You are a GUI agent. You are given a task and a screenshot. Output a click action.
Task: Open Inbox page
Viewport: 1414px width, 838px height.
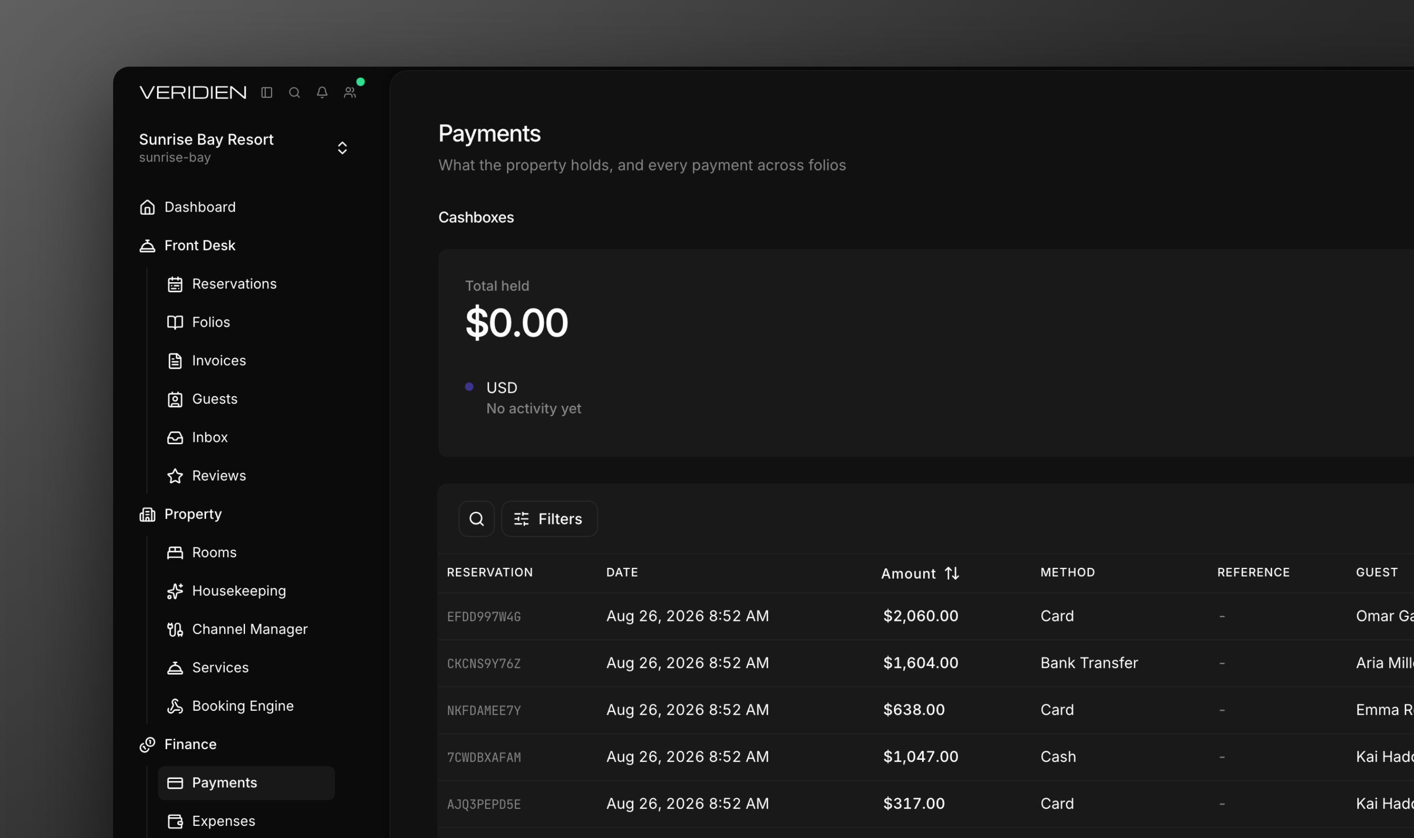(210, 438)
